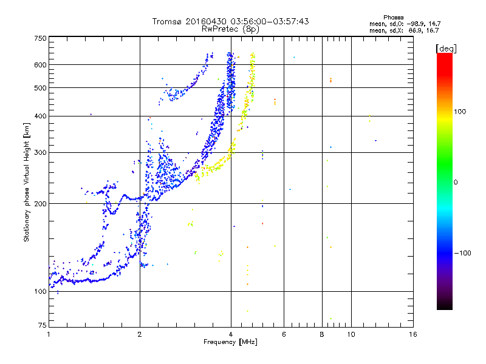Viewport: 486px width, 364px height.
Task: Click the phase color bar
Action: [x=445, y=181]
